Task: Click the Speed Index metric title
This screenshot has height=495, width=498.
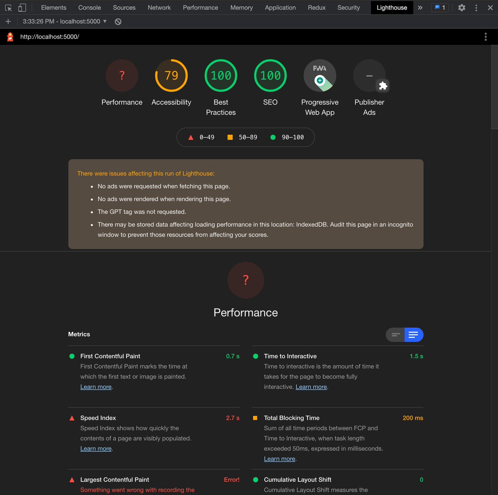Action: point(98,418)
